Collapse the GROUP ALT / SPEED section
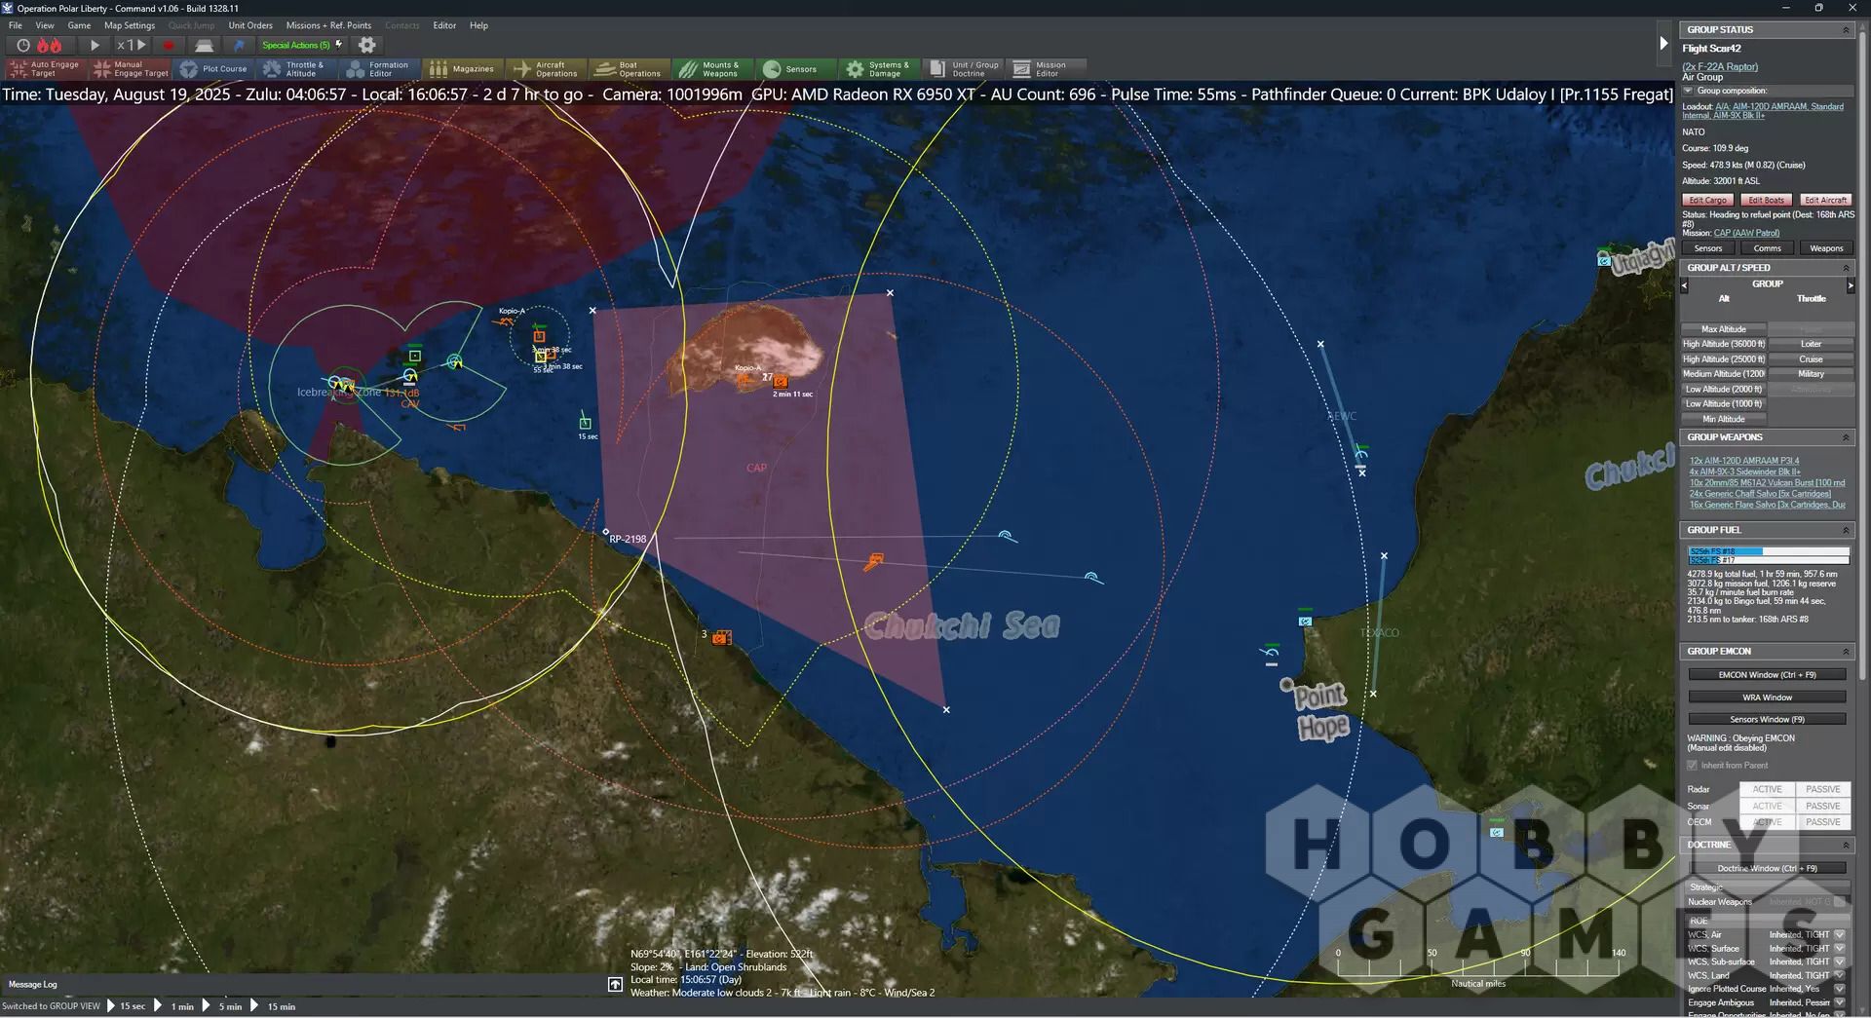The image size is (1871, 1018). [x=1845, y=268]
